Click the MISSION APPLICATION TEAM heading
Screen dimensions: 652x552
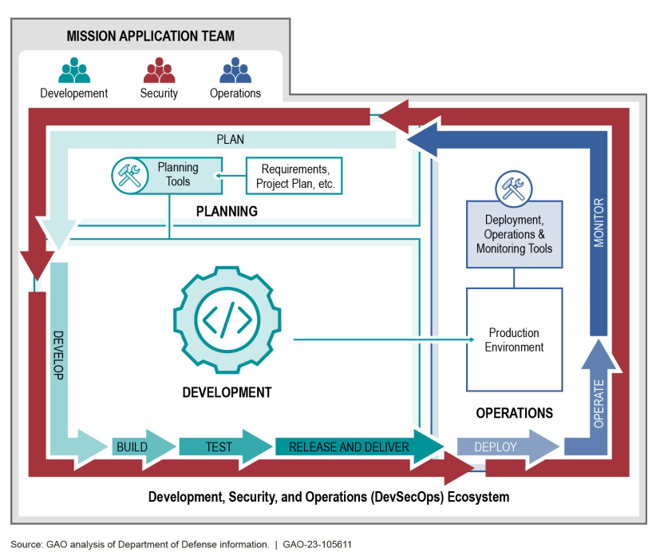click(x=151, y=36)
